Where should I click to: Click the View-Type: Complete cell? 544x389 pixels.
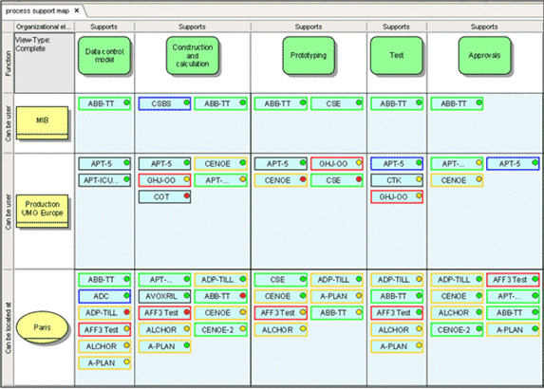click(x=44, y=63)
